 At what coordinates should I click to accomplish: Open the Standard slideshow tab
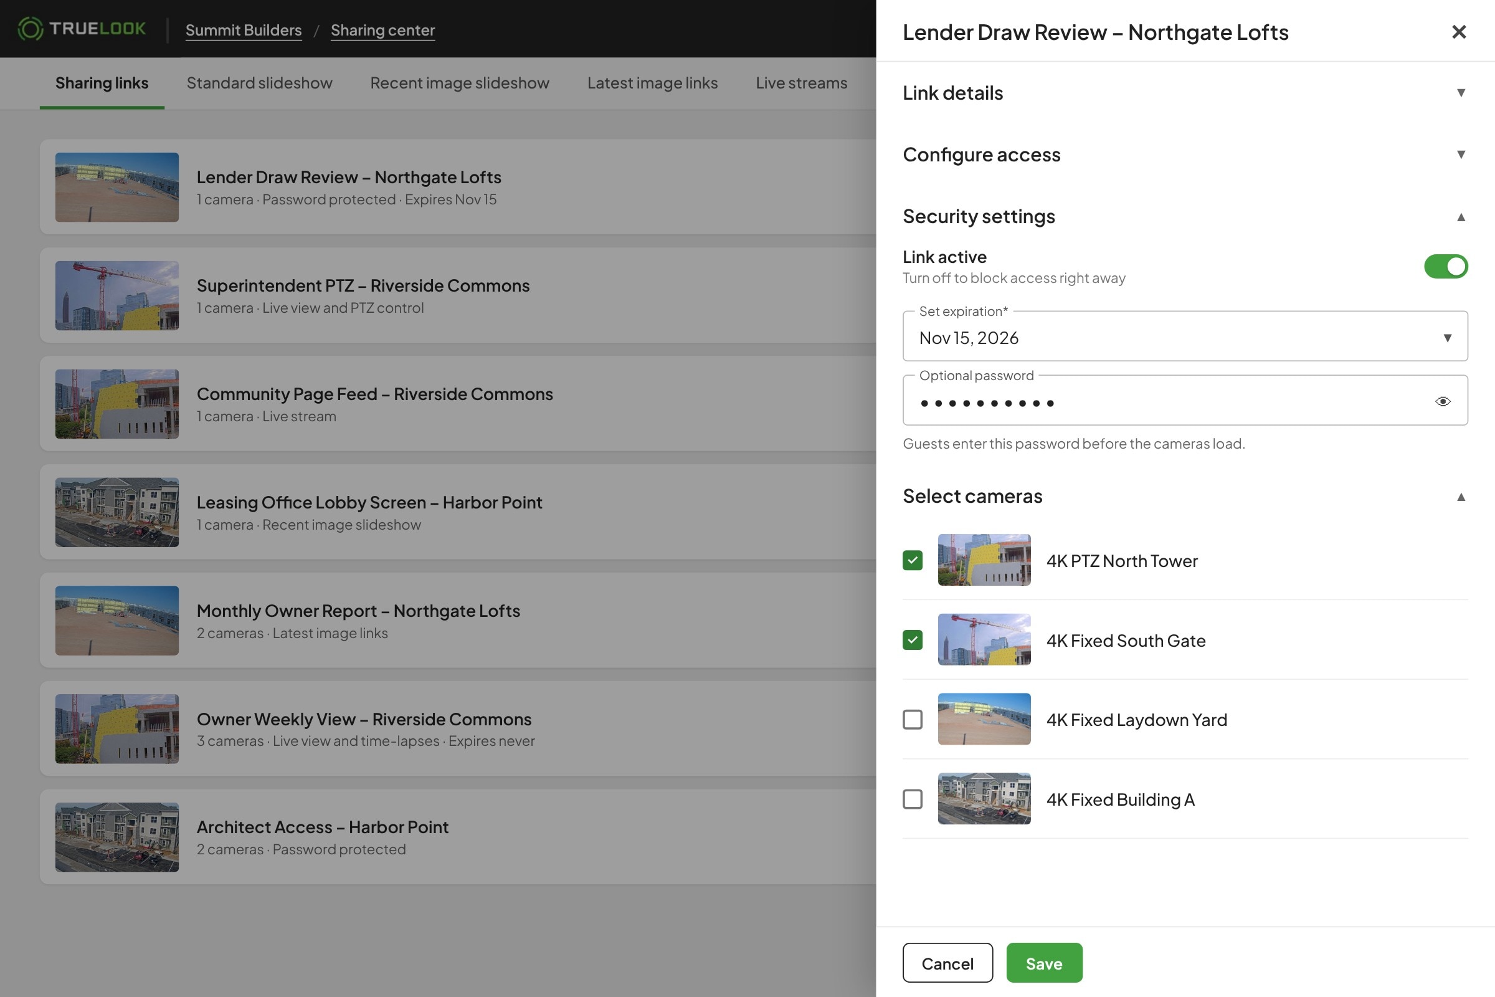(259, 83)
